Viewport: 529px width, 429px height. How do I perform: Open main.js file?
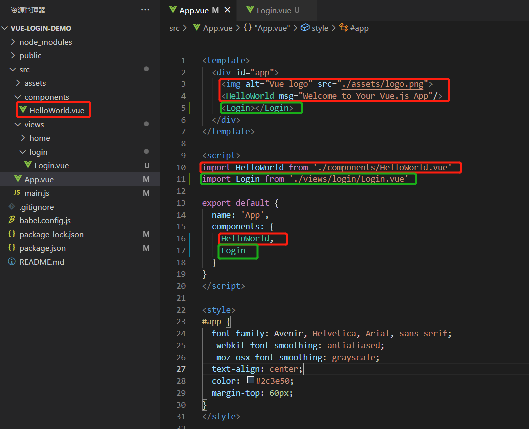(x=37, y=193)
